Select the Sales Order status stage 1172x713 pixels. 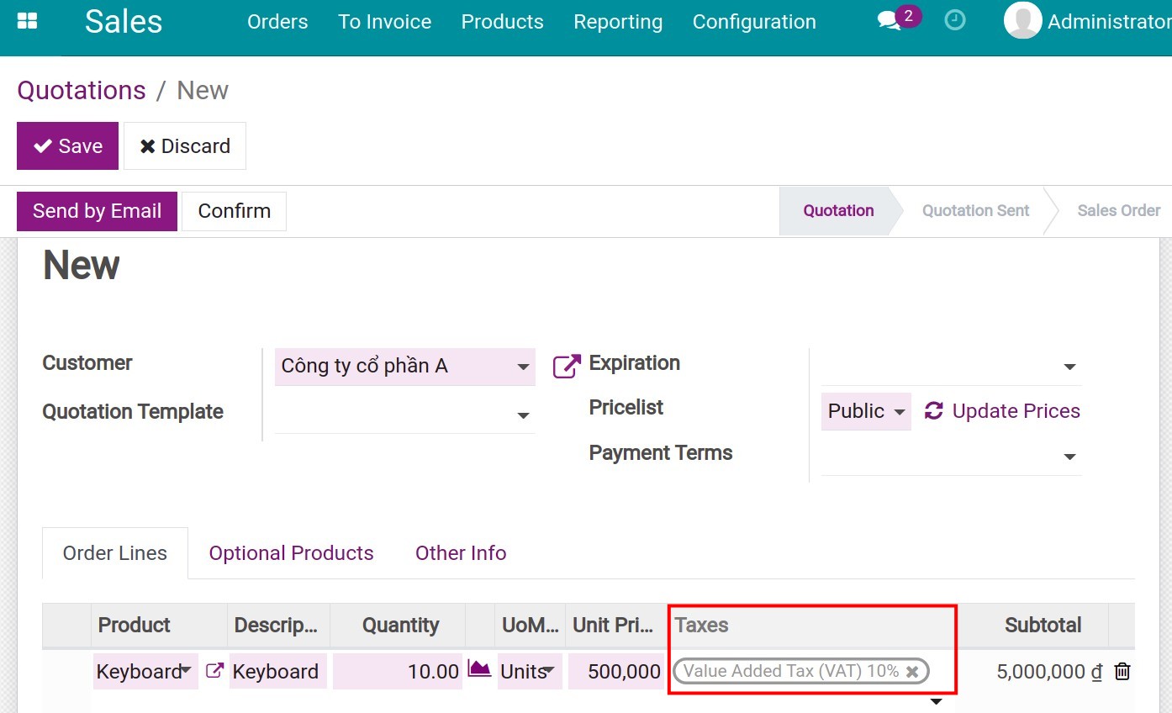[1118, 211]
